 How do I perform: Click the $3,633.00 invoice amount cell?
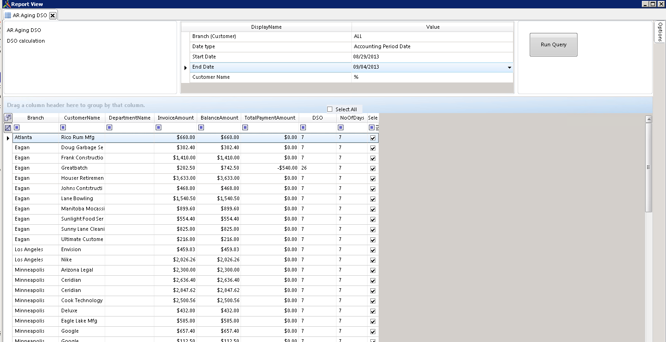[176, 178]
